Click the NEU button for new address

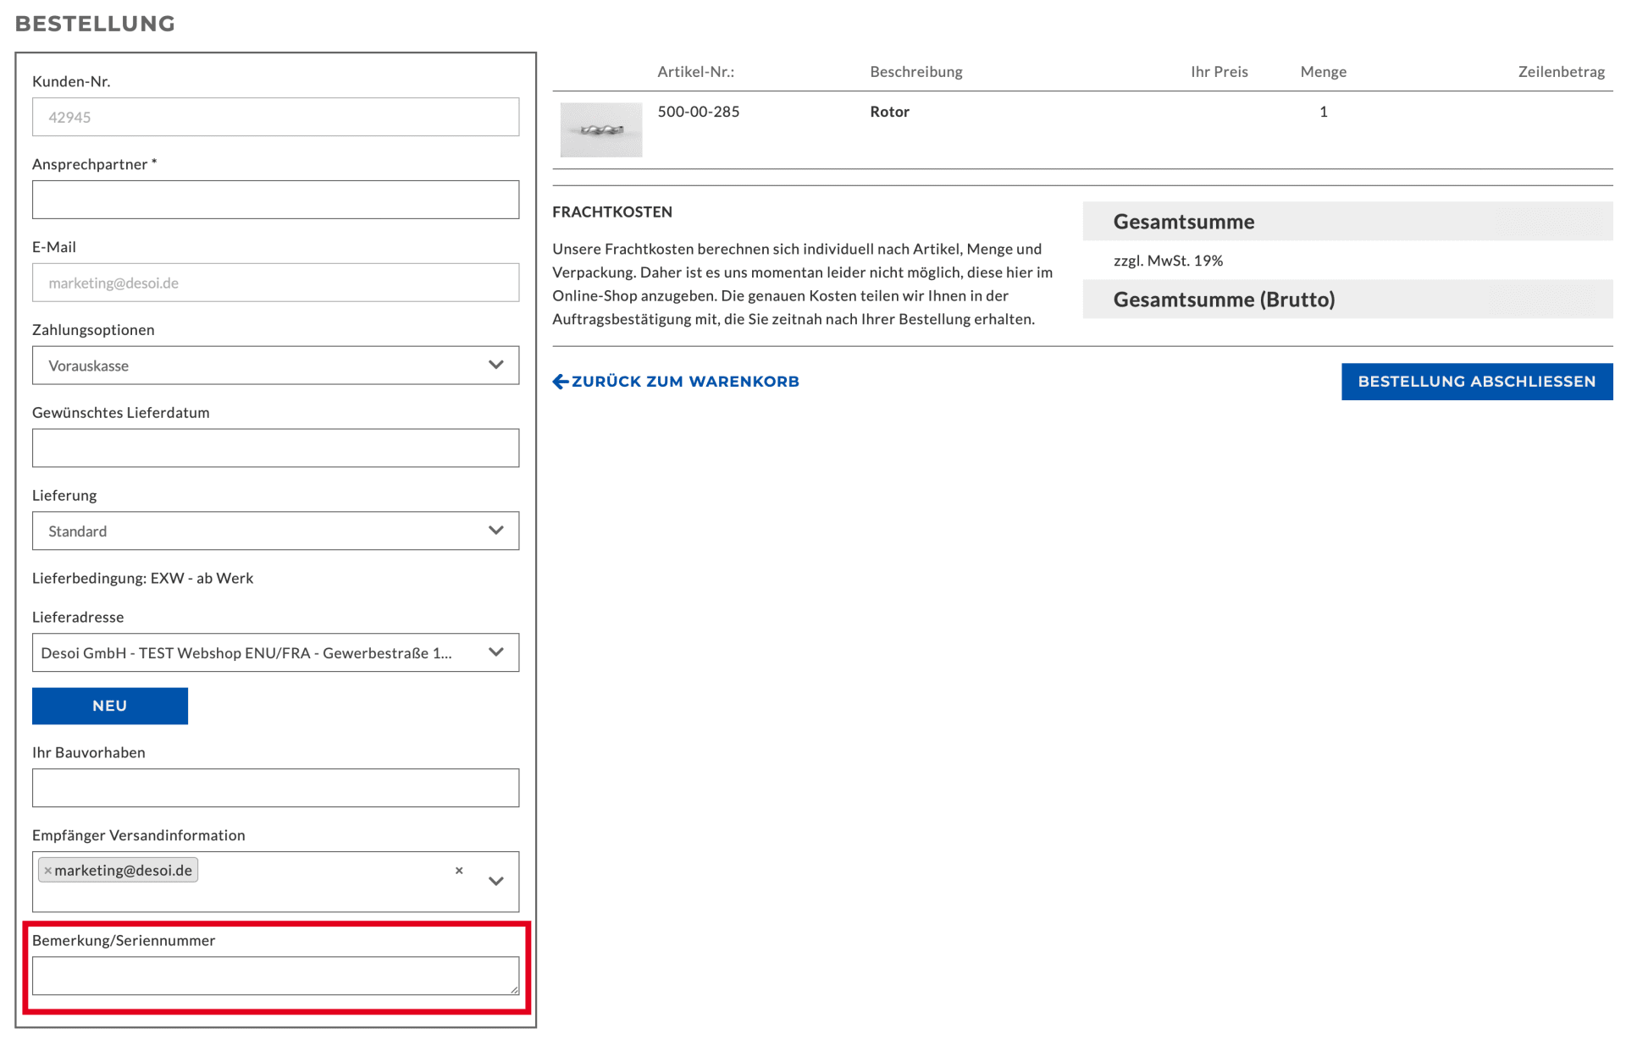110,706
